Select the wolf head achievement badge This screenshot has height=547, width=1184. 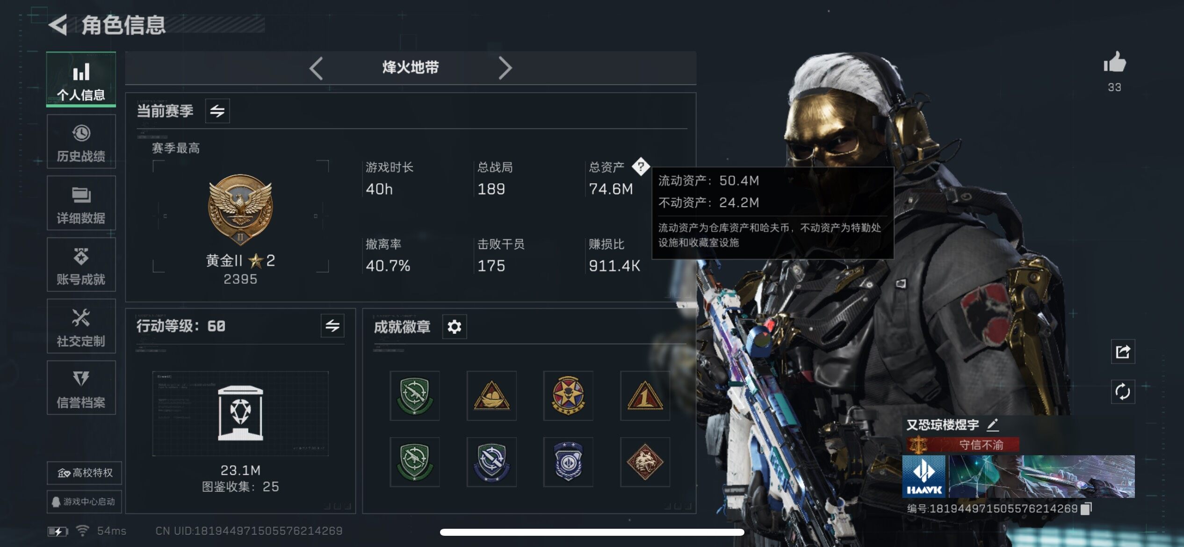[644, 462]
